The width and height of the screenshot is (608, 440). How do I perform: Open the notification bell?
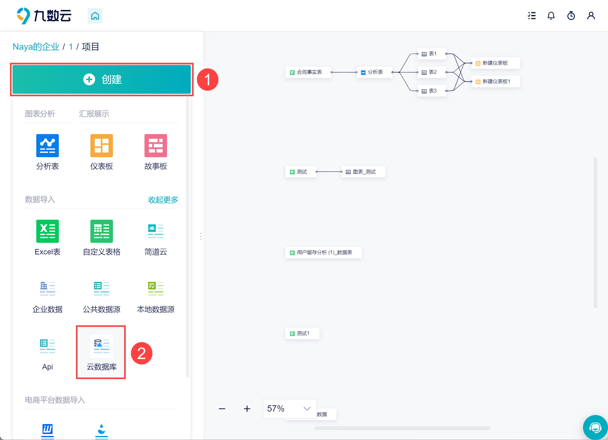551,16
